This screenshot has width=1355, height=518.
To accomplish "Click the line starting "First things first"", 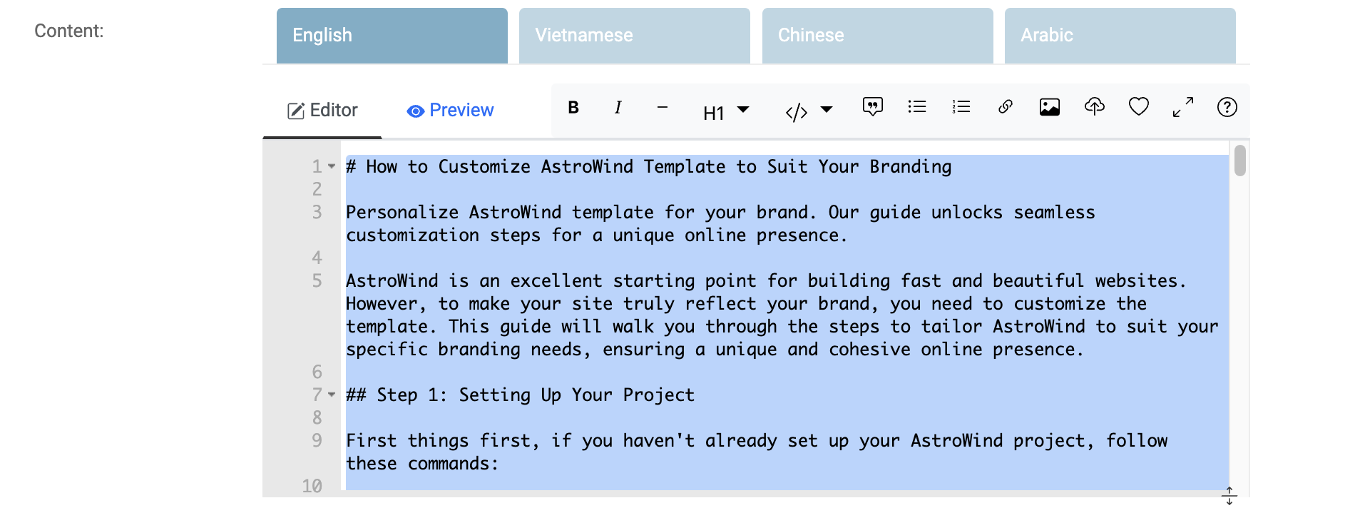I will (757, 452).
